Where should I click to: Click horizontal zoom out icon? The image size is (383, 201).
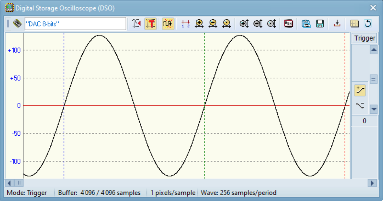(x=213, y=24)
